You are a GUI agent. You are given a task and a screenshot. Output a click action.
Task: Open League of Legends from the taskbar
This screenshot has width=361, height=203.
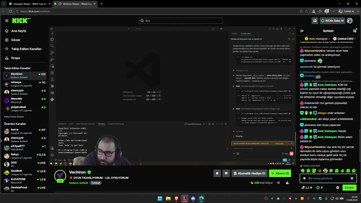[x=185, y=198]
